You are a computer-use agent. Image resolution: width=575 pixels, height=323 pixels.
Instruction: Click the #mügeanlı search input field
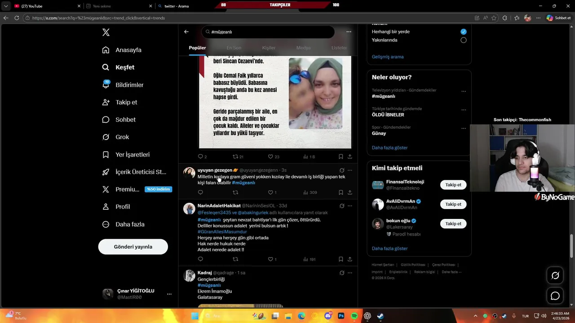click(268, 32)
